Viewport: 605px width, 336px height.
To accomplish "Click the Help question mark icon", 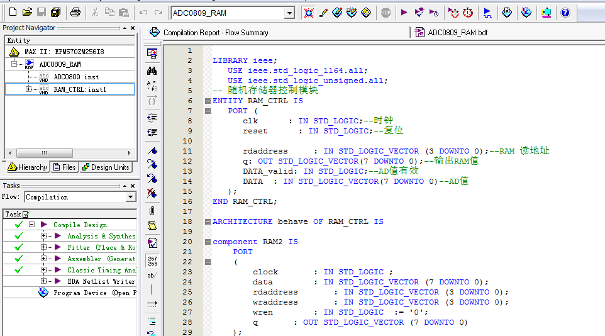I will (x=565, y=12).
